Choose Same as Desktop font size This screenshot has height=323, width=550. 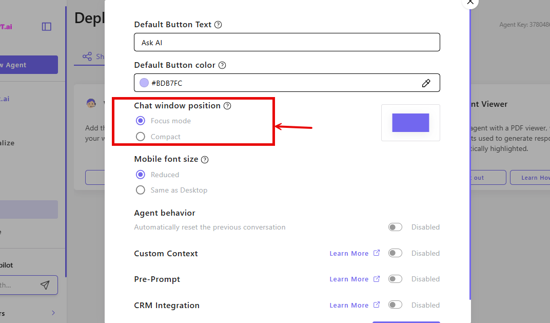(x=140, y=190)
